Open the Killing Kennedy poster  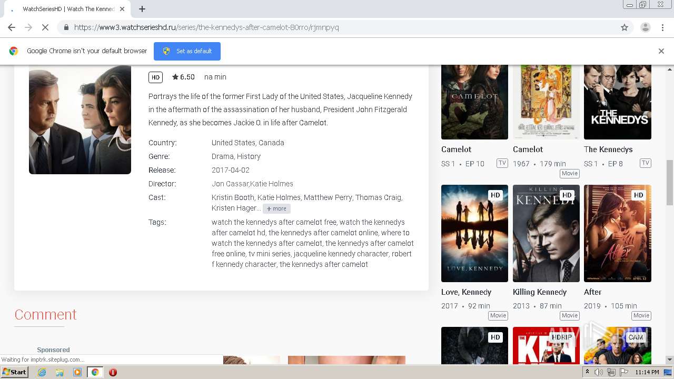tap(546, 233)
